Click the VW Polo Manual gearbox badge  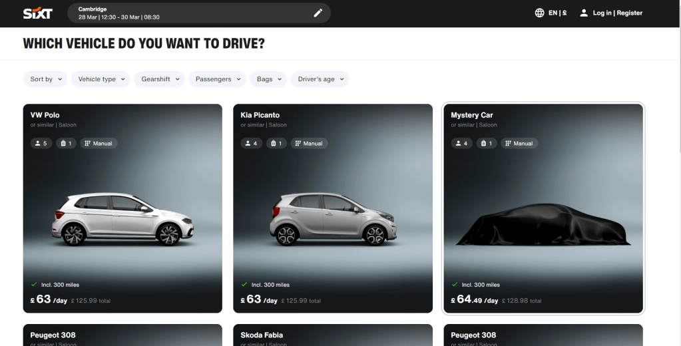(99, 143)
